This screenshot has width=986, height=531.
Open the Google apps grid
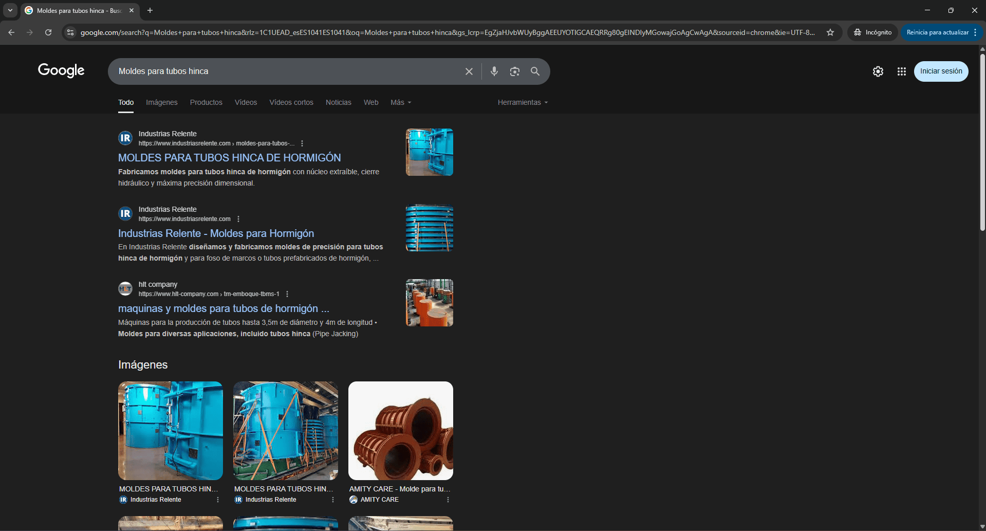901,71
